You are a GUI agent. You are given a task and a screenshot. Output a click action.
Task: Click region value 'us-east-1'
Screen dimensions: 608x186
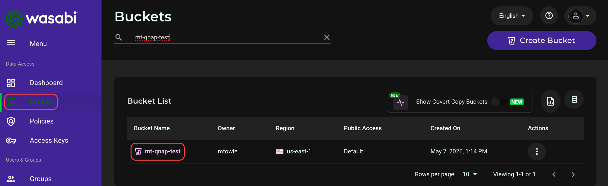click(299, 152)
